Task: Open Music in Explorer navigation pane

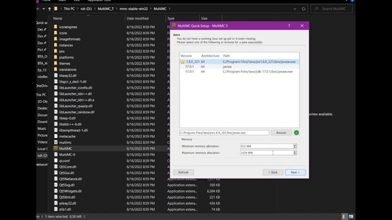Action: [42, 128]
